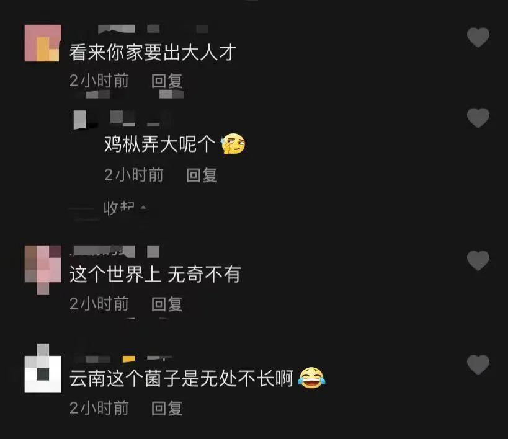
Task: Like the reply '鸡枞弄大呢个'
Action: coord(478,117)
